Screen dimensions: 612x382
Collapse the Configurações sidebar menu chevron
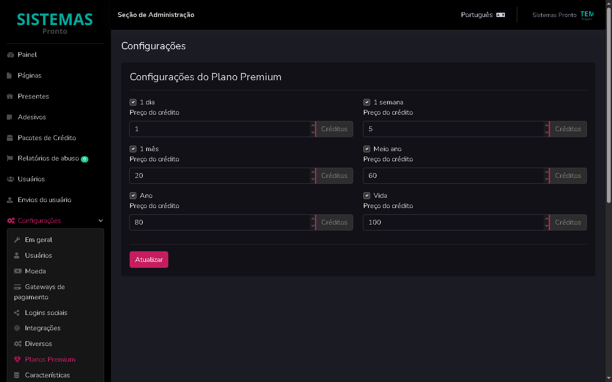click(x=101, y=221)
